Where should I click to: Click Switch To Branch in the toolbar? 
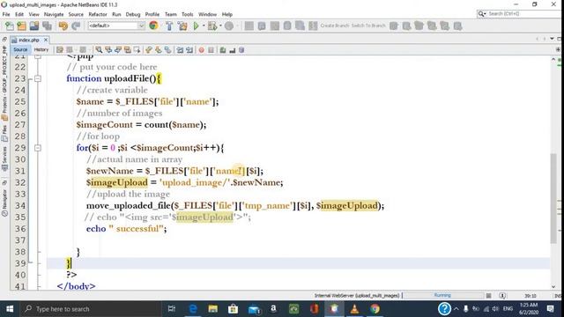point(368,26)
